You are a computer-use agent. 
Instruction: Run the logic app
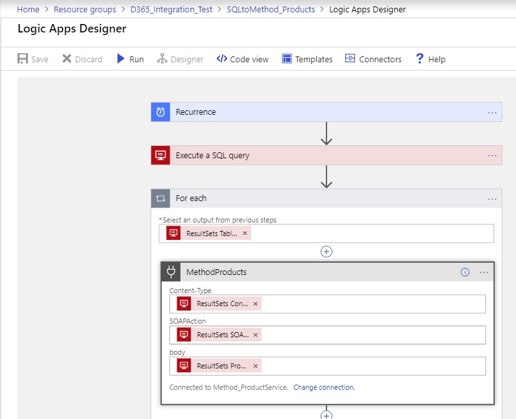(x=130, y=59)
